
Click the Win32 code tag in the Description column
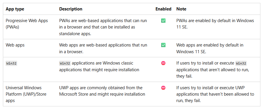click(x=65, y=63)
